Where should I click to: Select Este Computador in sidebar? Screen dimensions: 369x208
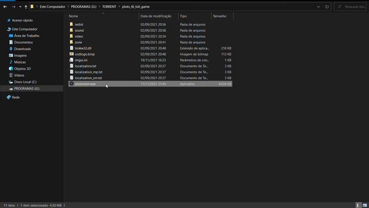(24, 29)
